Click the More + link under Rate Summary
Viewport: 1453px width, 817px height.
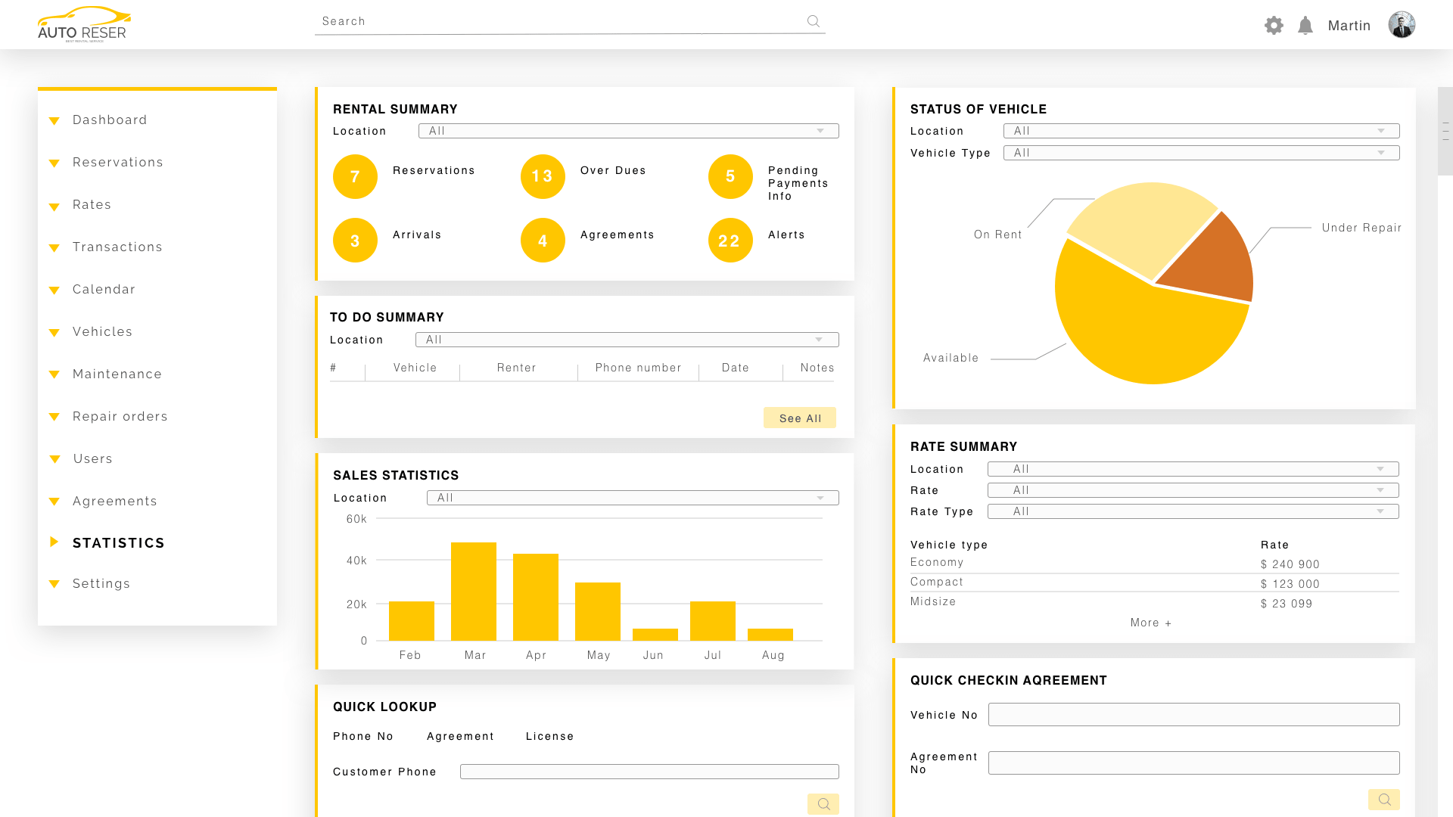(x=1150, y=623)
